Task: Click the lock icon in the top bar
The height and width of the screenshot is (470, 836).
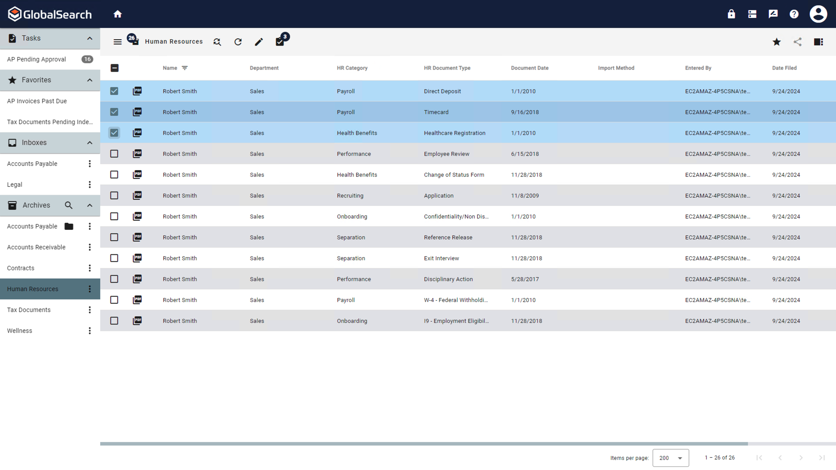Action: coord(731,13)
